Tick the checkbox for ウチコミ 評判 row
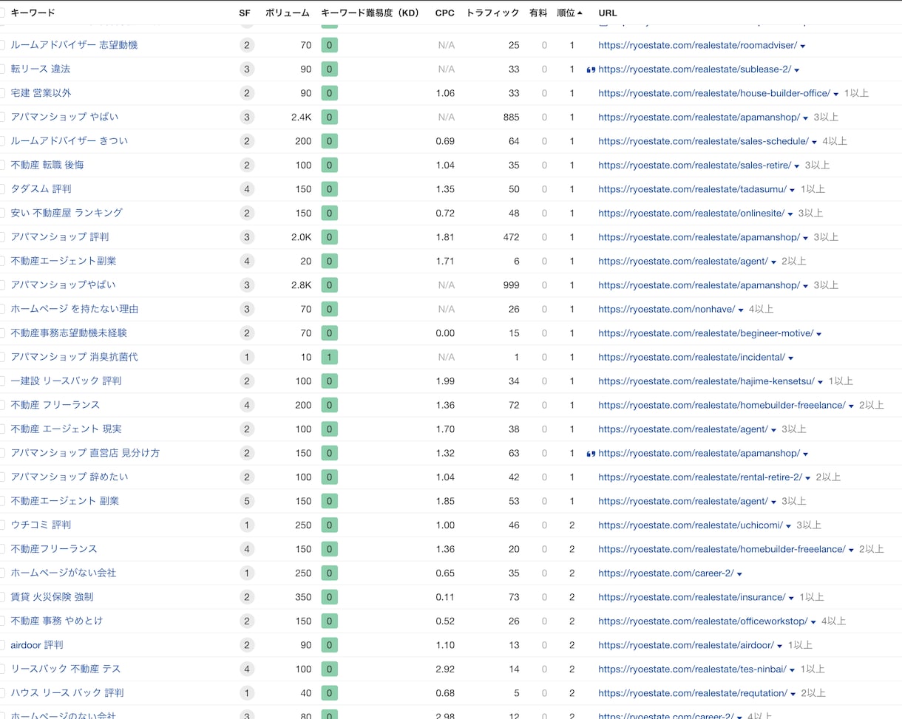This screenshot has width=902, height=719. click(x=1, y=525)
